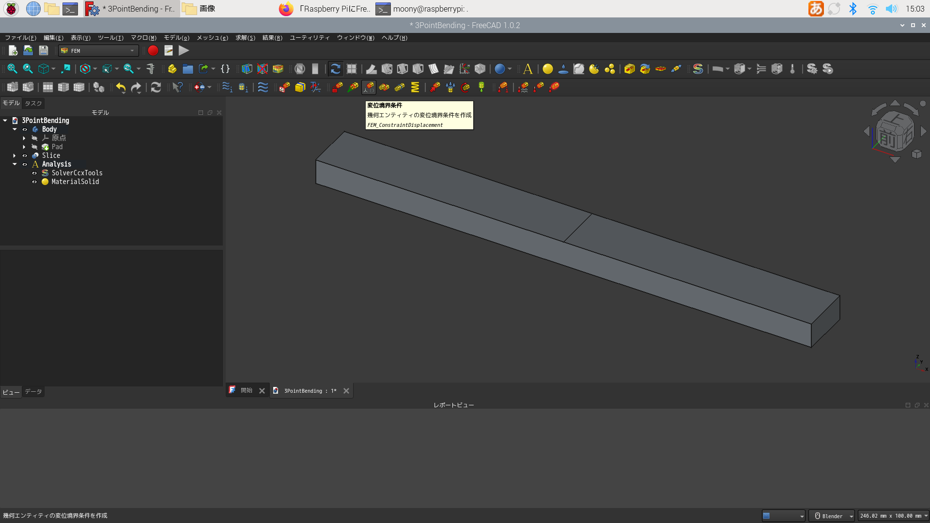Switch to the データ property tab
This screenshot has height=523, width=930.
33,392
